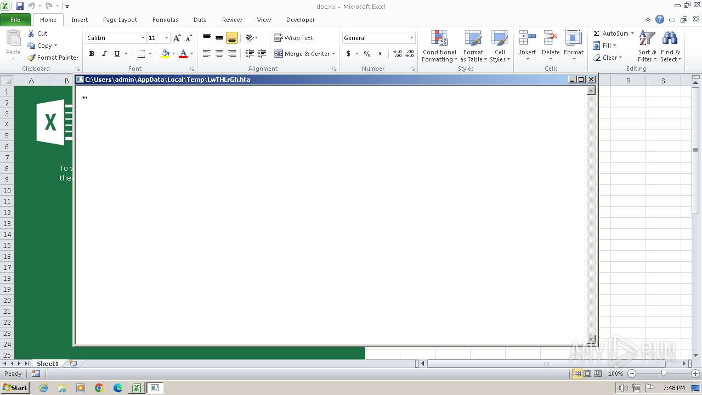Select Middle Align icon
The width and height of the screenshot is (702, 395).
click(219, 38)
